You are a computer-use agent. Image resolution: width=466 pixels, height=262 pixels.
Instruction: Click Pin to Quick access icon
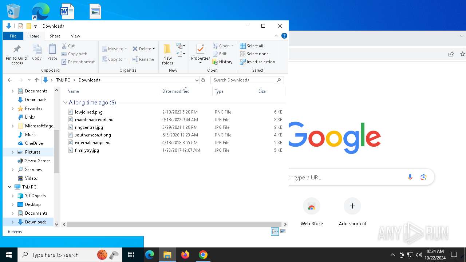(x=17, y=49)
